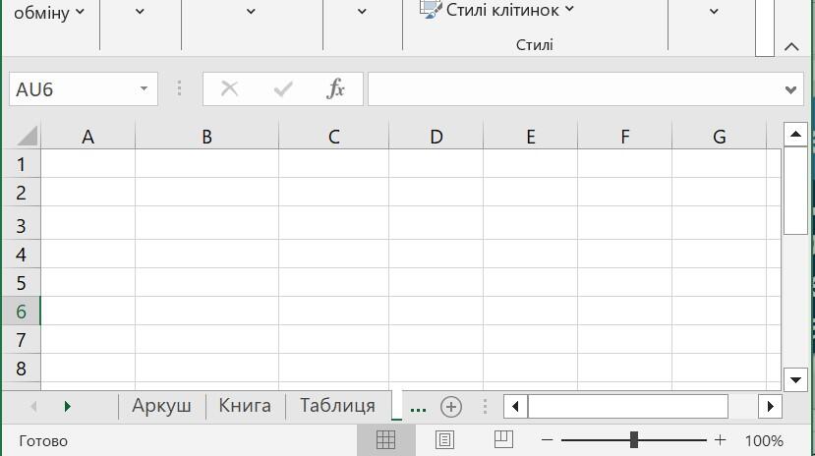Show more sheets via the ellipsis
This screenshot has height=456, width=815.
click(418, 409)
